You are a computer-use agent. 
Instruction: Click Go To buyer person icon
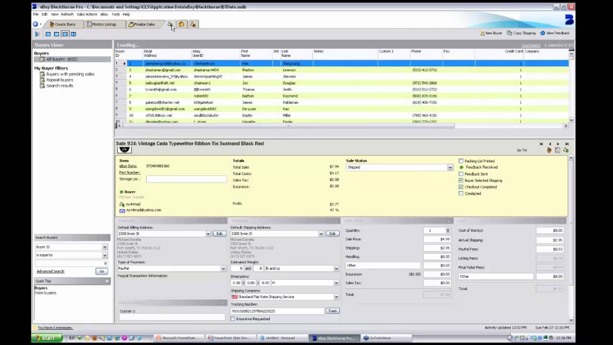pyautogui.click(x=566, y=150)
